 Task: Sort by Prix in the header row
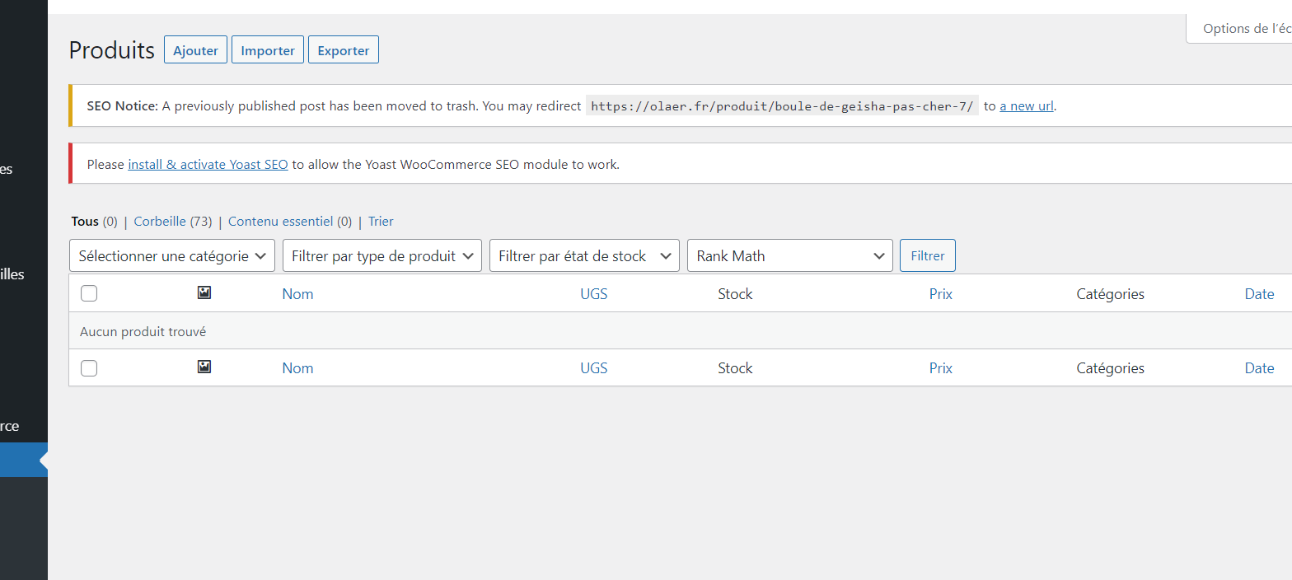tap(940, 294)
